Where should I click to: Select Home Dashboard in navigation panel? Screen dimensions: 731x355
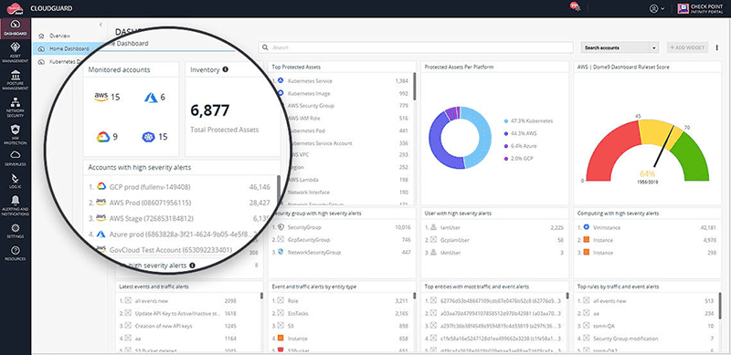tap(69, 48)
